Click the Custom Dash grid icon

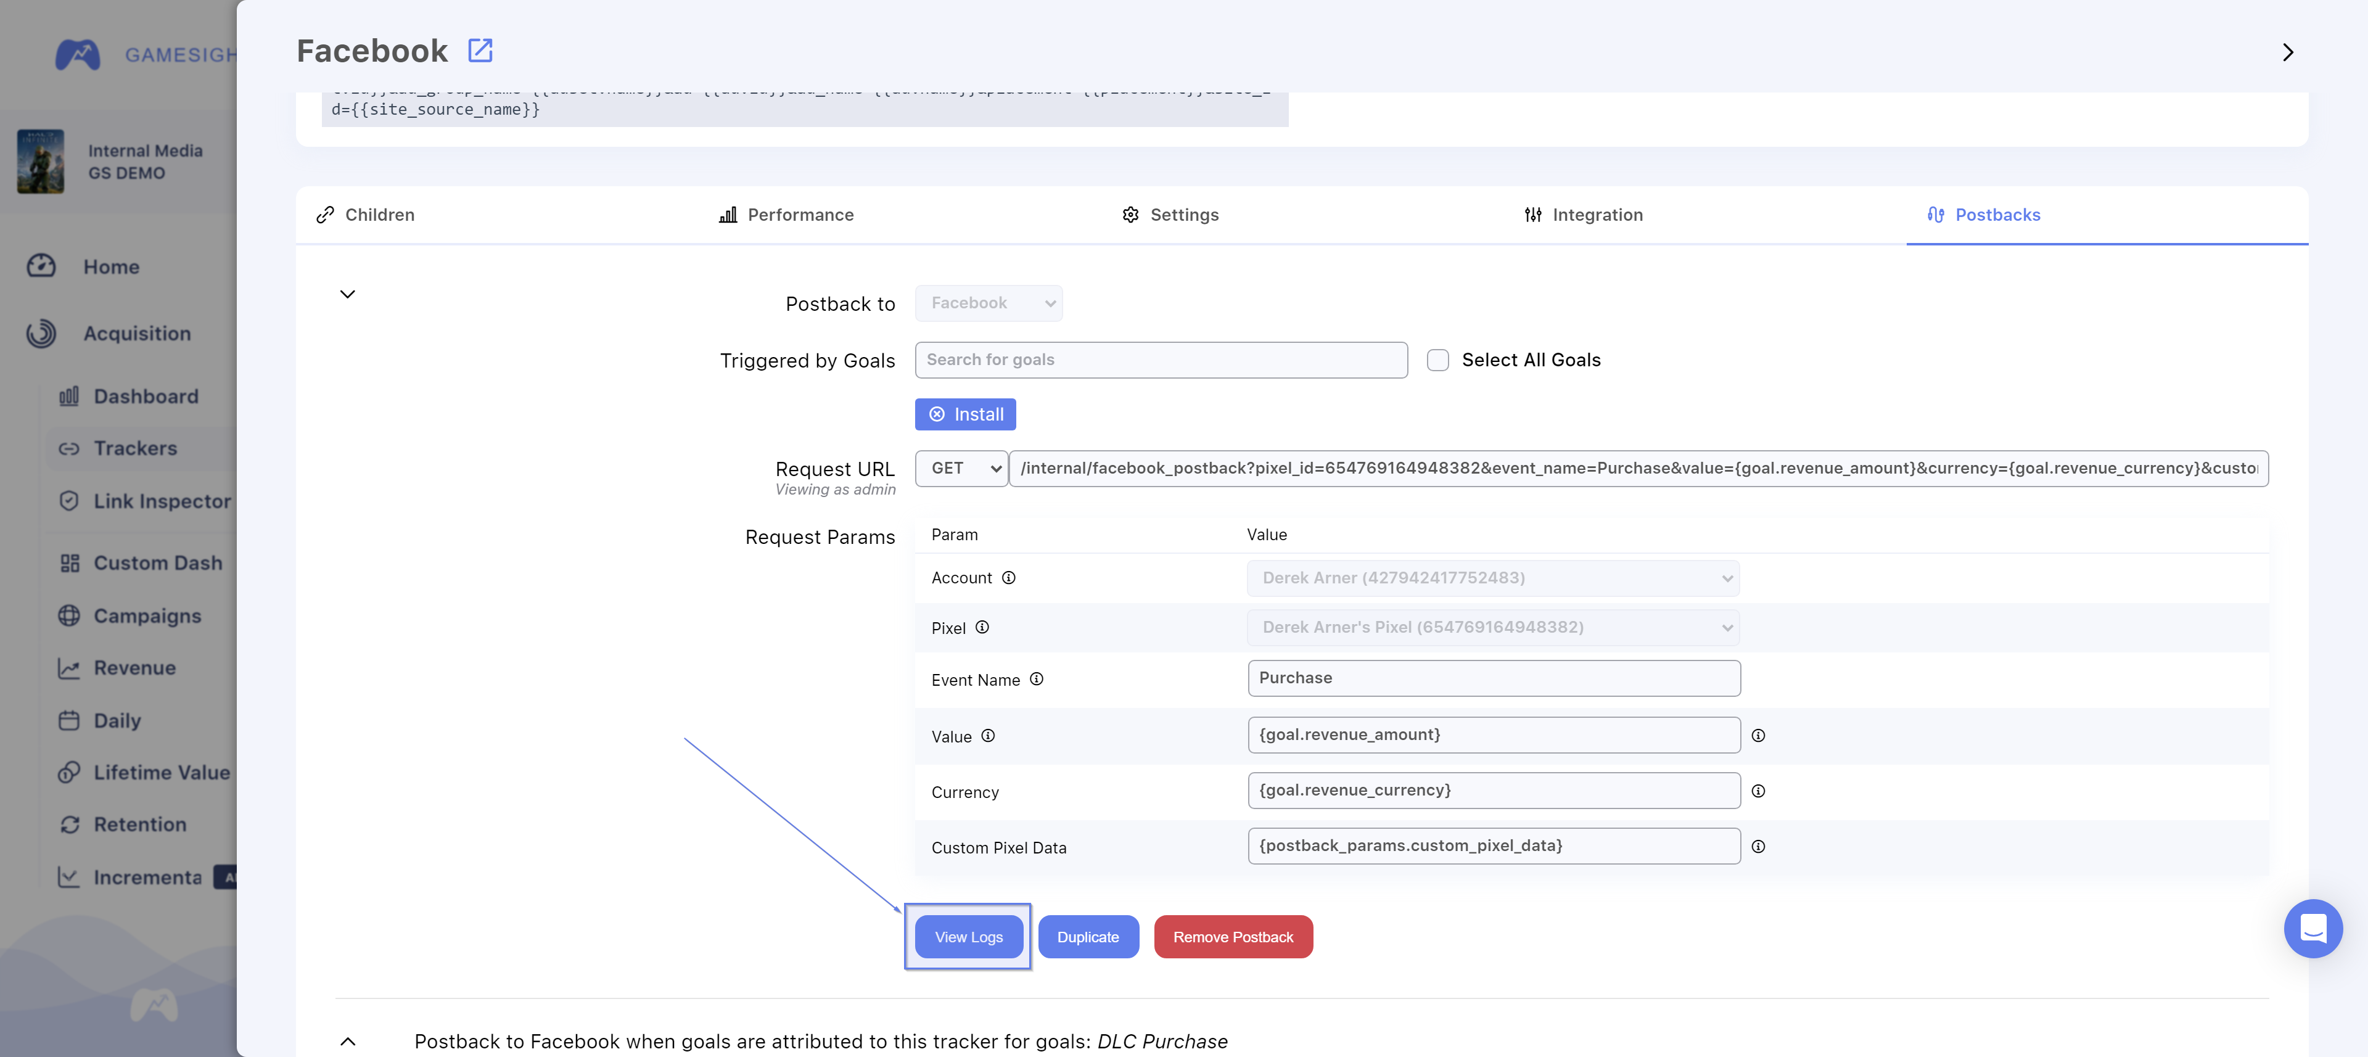pyautogui.click(x=69, y=562)
